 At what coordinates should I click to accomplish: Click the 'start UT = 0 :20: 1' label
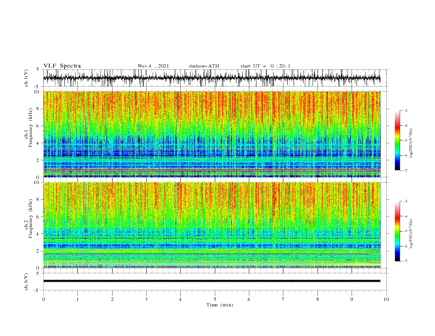265,66
